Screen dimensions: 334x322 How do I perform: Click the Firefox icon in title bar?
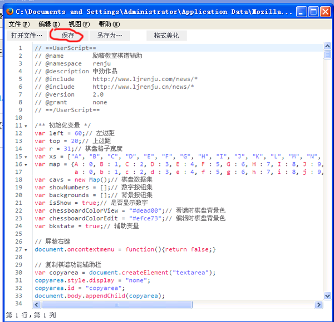click(x=10, y=12)
